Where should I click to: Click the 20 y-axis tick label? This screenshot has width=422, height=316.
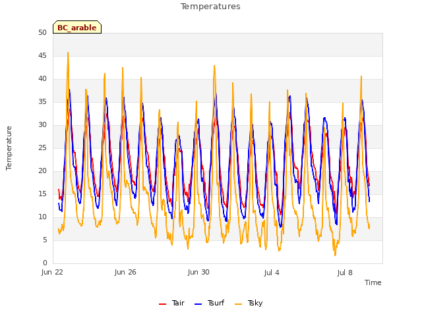(x=42, y=171)
